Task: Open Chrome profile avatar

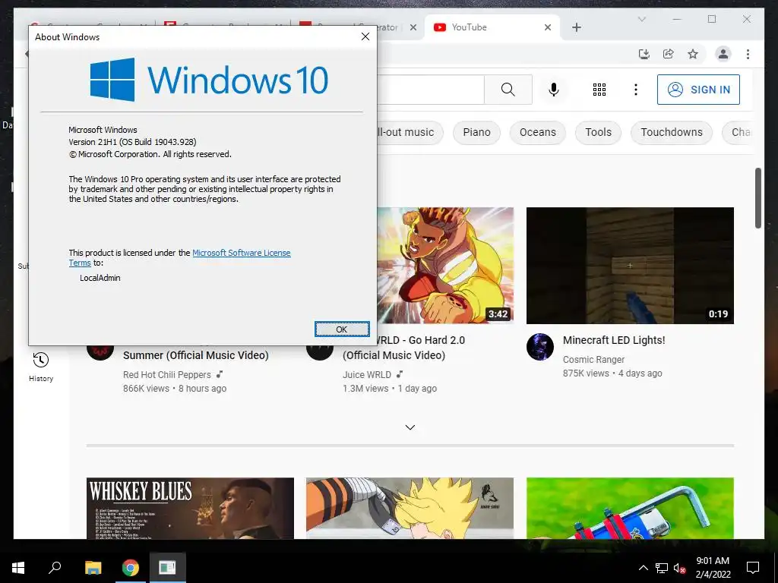Action: point(723,54)
